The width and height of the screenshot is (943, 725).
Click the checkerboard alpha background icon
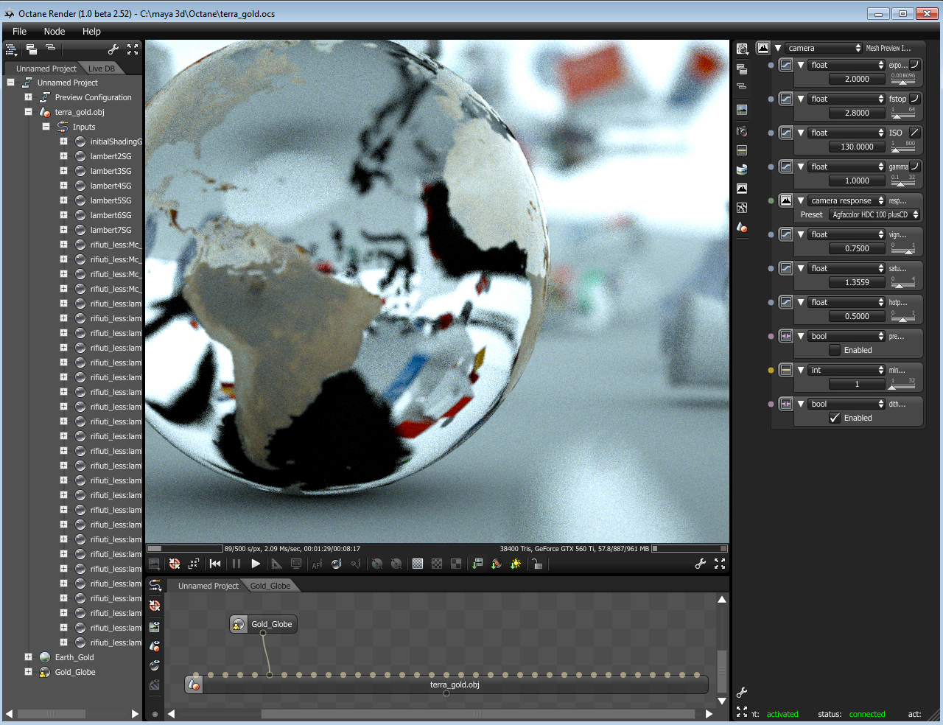pos(437,564)
